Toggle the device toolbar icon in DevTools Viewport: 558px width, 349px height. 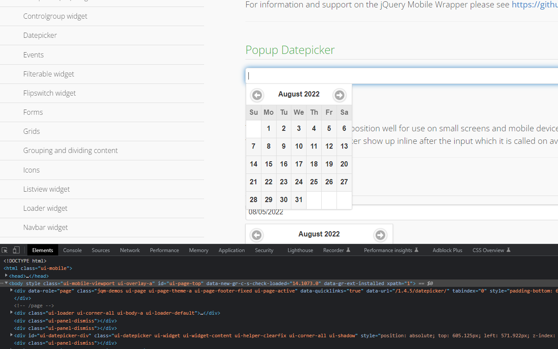point(16,250)
